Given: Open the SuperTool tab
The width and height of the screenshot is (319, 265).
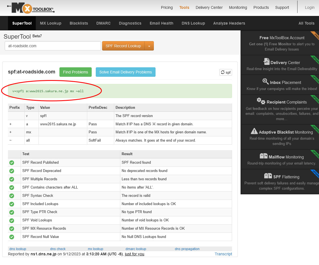Looking at the screenshot, I should (22, 23).
